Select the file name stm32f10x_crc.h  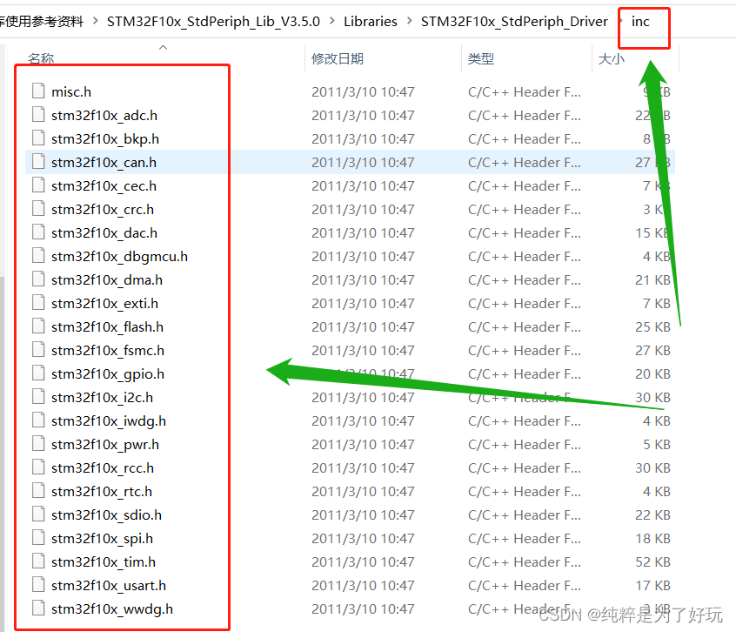click(103, 210)
